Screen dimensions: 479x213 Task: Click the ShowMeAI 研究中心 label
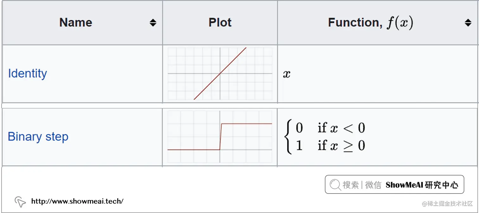(422, 185)
